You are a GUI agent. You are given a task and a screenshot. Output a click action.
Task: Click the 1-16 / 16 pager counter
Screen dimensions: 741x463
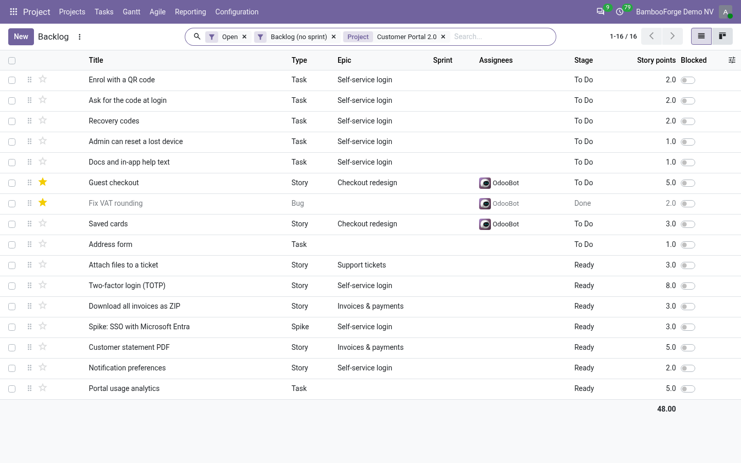623,37
